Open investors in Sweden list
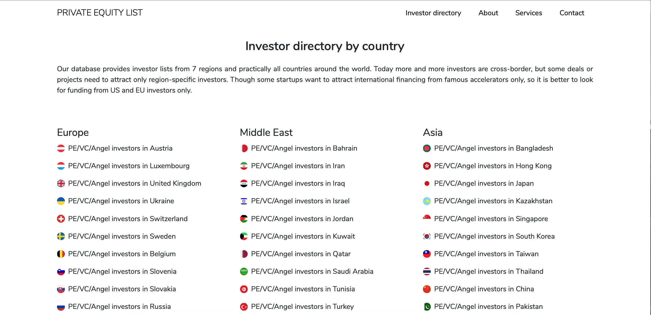This screenshot has height=315, width=651. point(122,236)
